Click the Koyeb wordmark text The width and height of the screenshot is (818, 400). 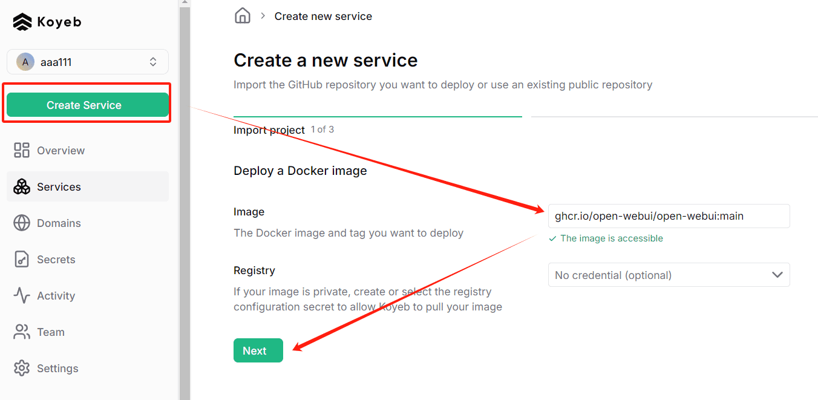[x=59, y=22]
